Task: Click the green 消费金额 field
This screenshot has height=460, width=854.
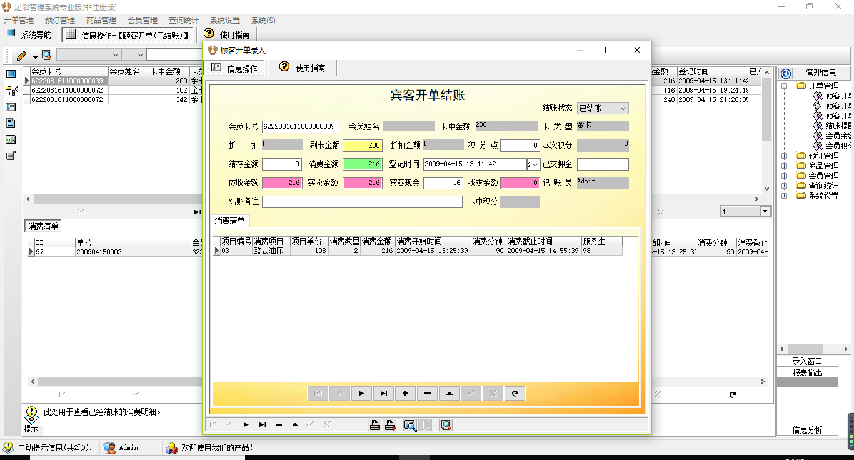Action: [363, 164]
